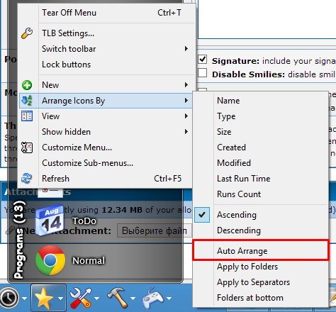This screenshot has height=312, width=336.
Task: Click the Выберите файл file chooser button
Action: pos(155,230)
